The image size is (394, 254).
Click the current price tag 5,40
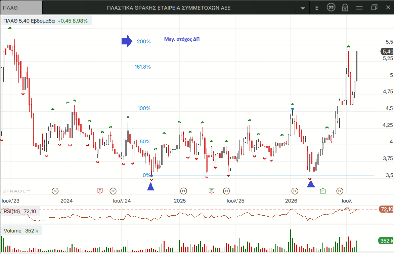pyautogui.click(x=387, y=51)
